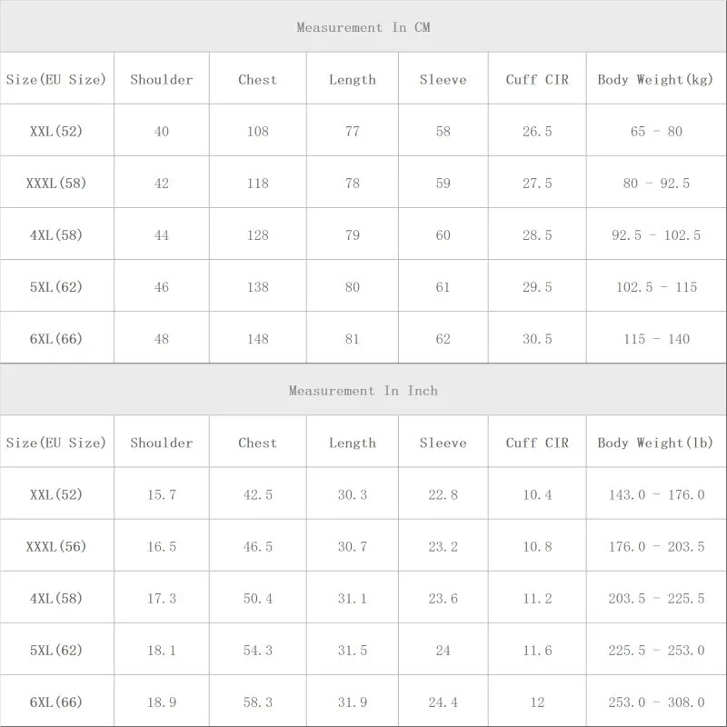Select sleeve value 60 in 4XL row
The image size is (727, 727).
[x=443, y=235]
